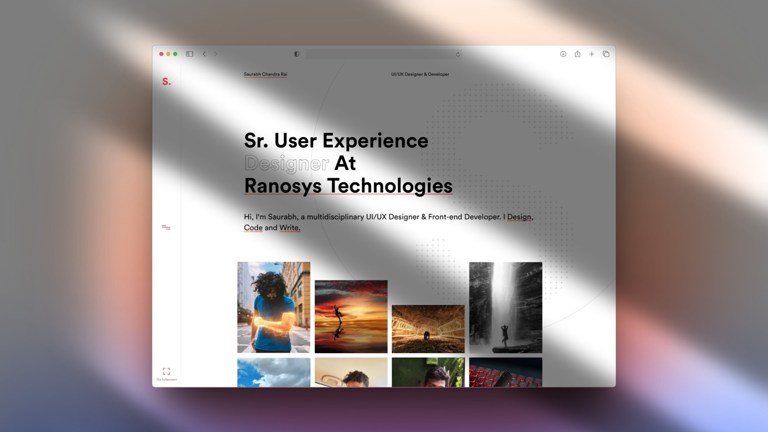Click the red S. logo
The width and height of the screenshot is (768, 432).
click(166, 82)
